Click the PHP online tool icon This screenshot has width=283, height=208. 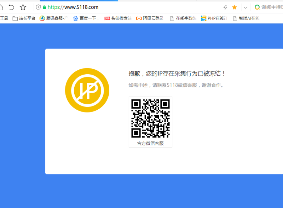pos(204,18)
